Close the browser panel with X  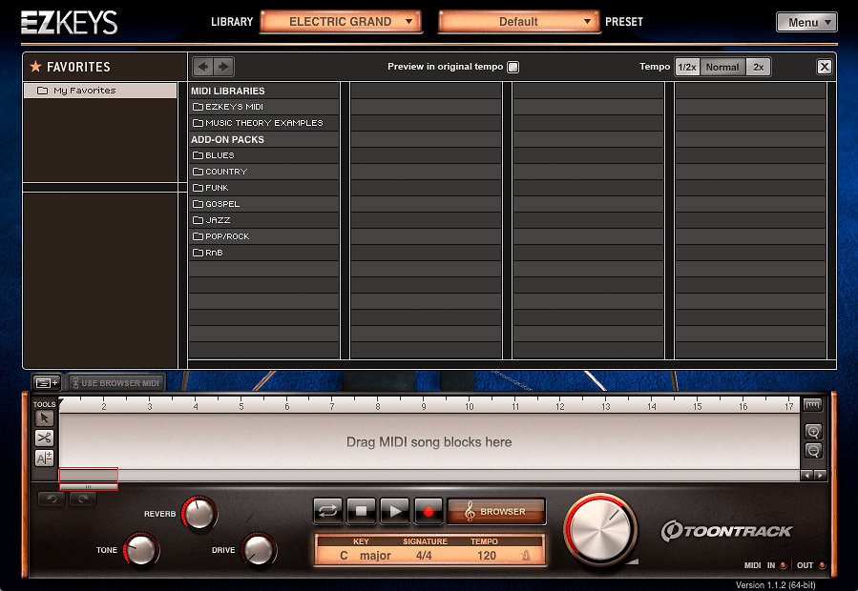pos(824,67)
